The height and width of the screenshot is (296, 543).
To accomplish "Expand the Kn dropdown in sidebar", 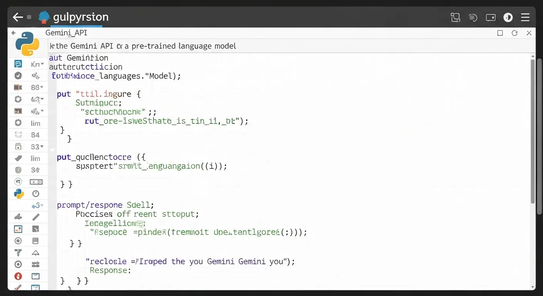I will click(37, 64).
